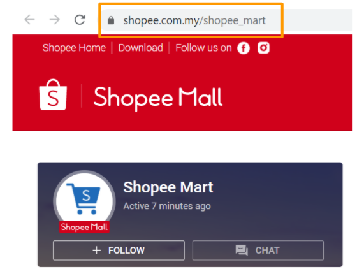
Task: Click the browser forward arrow
Action: click(55, 20)
